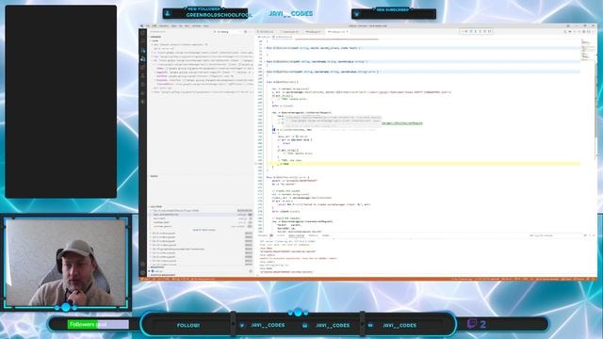Click Step Over in the debug toolbar
The height and width of the screenshot is (339, 603).
click(471, 31)
